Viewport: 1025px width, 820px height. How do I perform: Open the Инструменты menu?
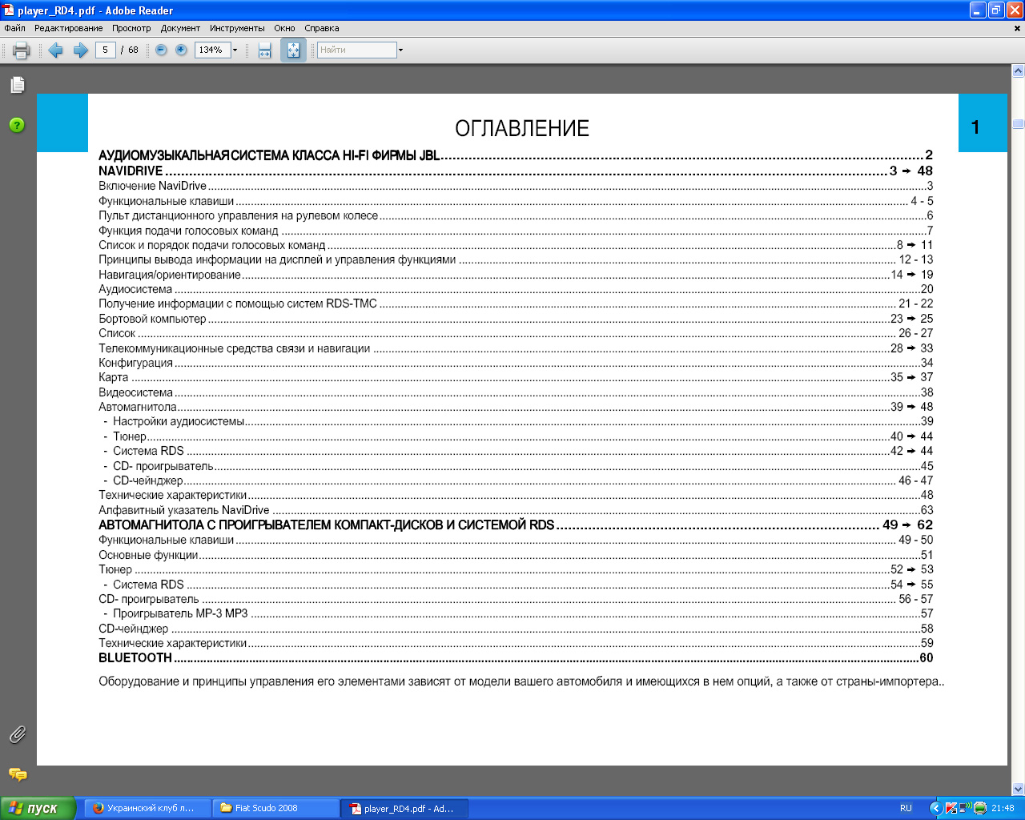point(237,28)
